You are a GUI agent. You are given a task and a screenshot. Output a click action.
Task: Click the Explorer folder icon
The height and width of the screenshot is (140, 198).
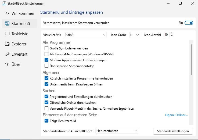coord(7,44)
